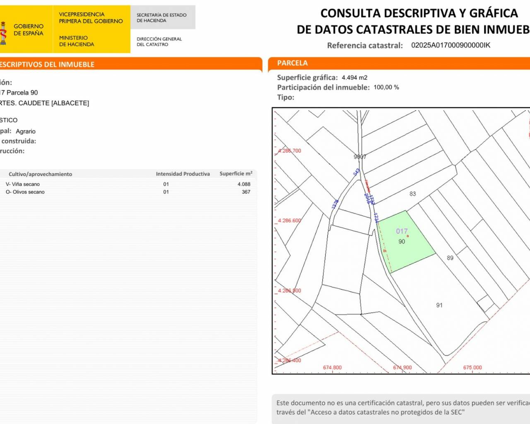Click the cadastral reference number 02025A017000900000IK
The width and height of the screenshot is (530, 424).
[x=450, y=45]
